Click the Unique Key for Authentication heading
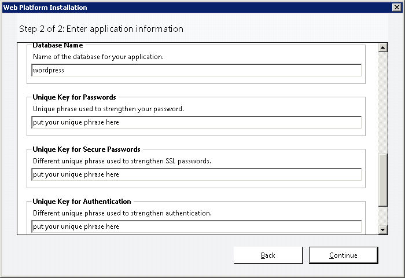 (x=82, y=202)
